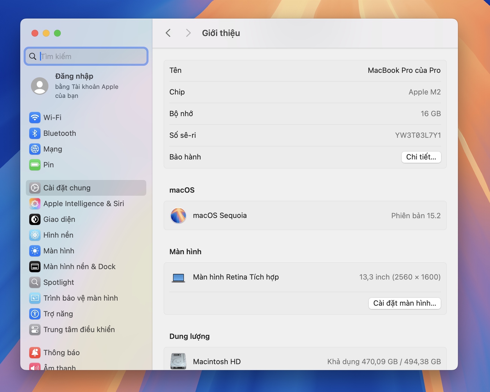
Task: Select the Wi-Fi menu label
Action: click(x=52, y=118)
